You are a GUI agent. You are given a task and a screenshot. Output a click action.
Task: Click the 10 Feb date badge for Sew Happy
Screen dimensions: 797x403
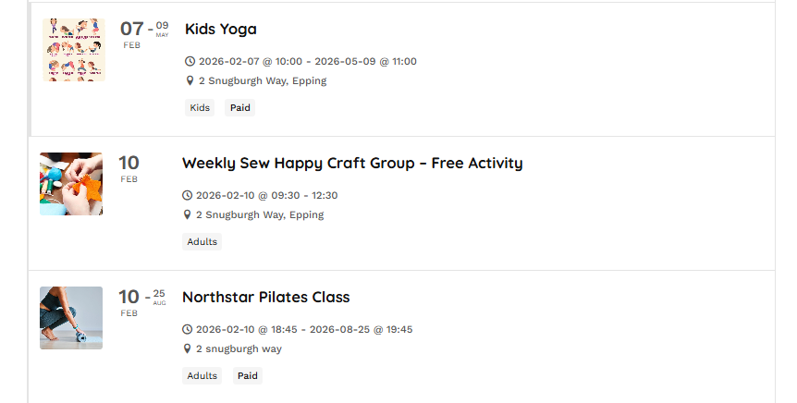pyautogui.click(x=129, y=167)
